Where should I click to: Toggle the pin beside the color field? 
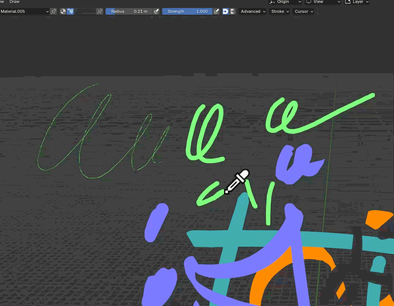[x=100, y=11]
